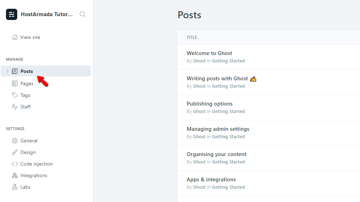360x202 pixels.
Task: Select the Posts icon in the sidebar
Action: 14,71
